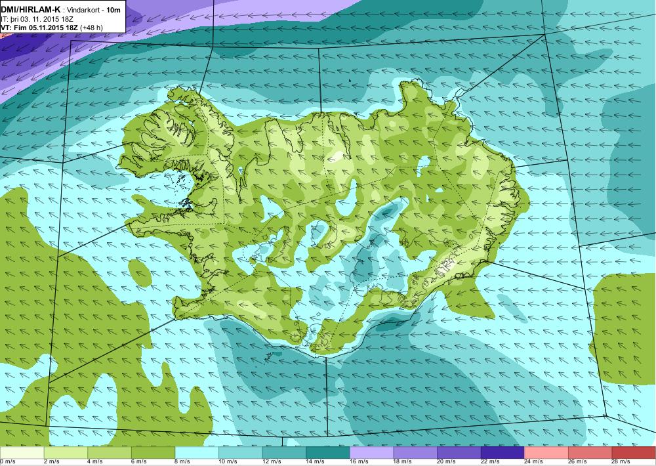The height and width of the screenshot is (466, 656).
Task: Pick the 20–22 m/s violet legend swatch
Action: [x=459, y=453]
